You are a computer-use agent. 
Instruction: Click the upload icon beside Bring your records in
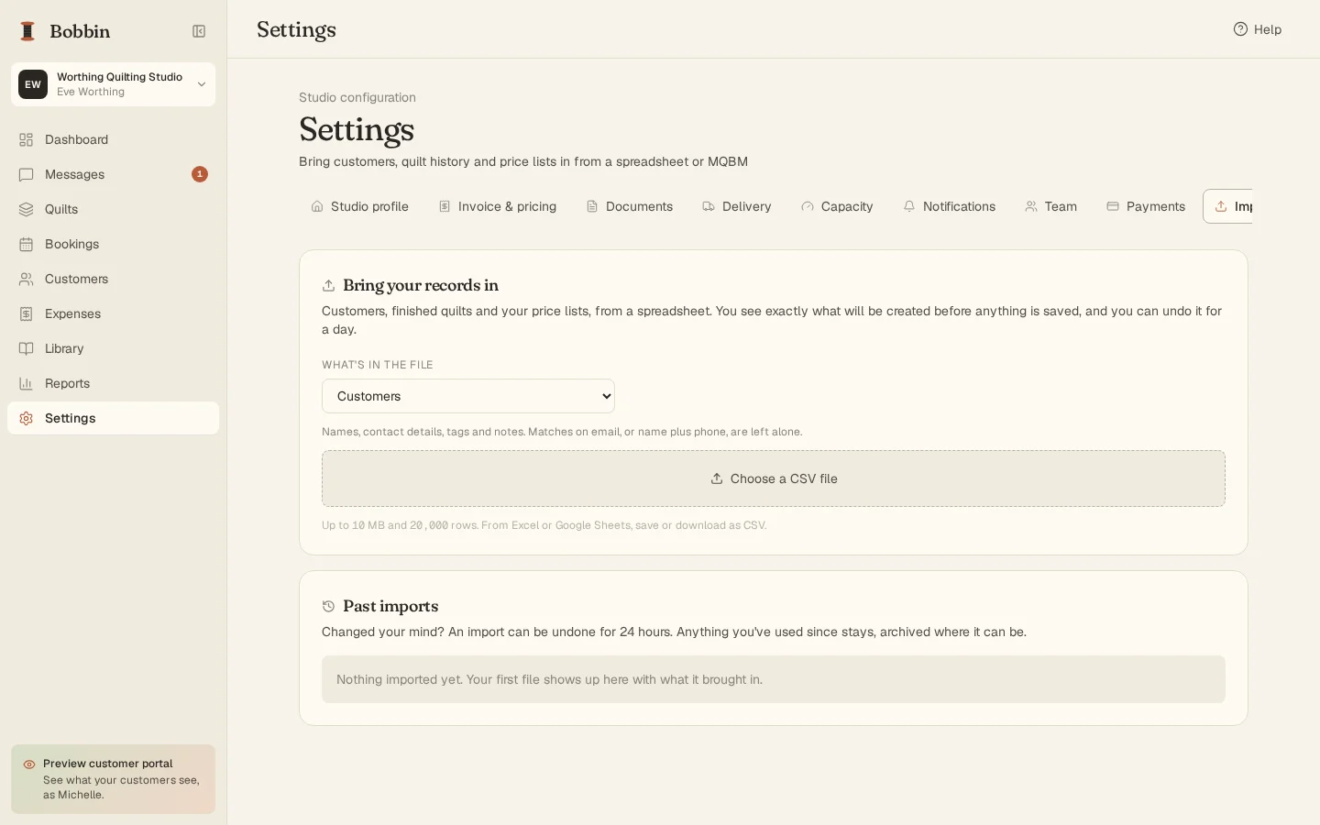[328, 286]
